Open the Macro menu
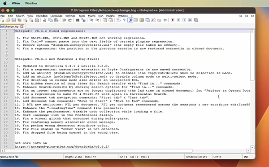Viewport: 269px width, 167px height. coord(91,16)
